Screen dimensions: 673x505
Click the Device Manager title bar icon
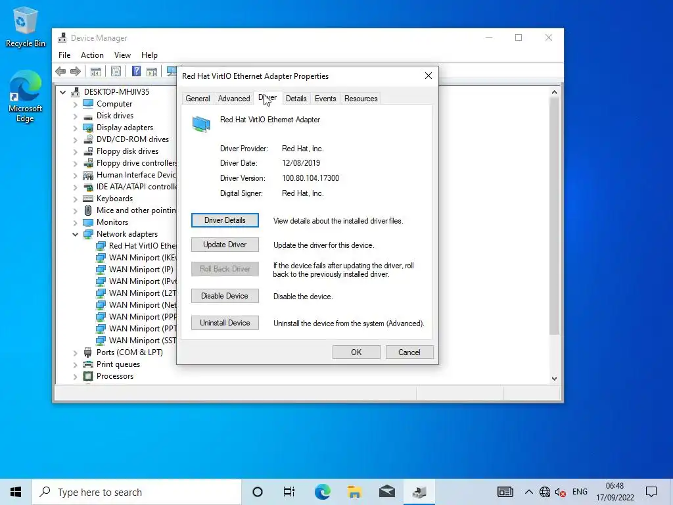pos(62,37)
